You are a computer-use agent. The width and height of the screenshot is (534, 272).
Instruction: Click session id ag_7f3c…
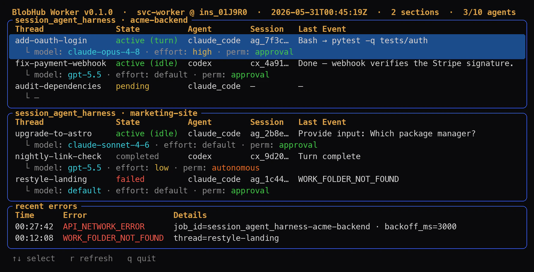pyautogui.click(x=269, y=41)
